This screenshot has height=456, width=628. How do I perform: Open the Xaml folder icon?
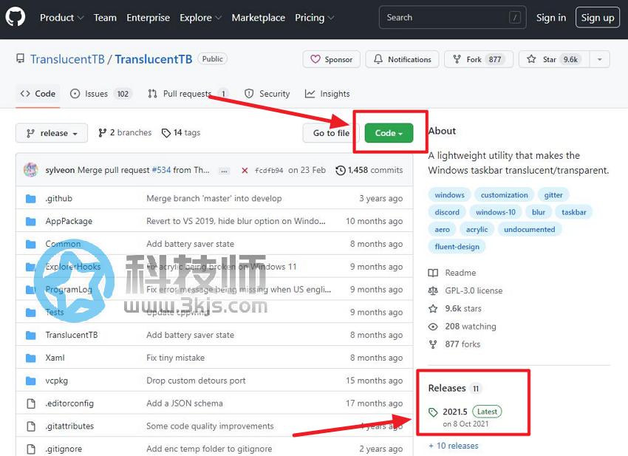[x=31, y=358]
